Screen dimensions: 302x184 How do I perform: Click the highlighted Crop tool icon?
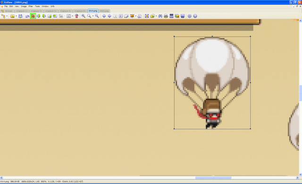click(33, 16)
